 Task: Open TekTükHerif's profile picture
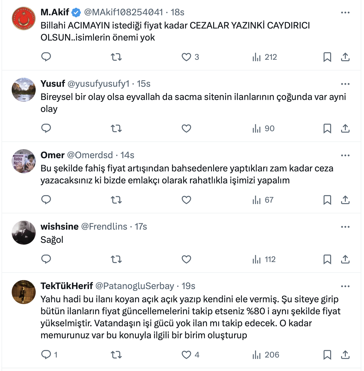24,292
